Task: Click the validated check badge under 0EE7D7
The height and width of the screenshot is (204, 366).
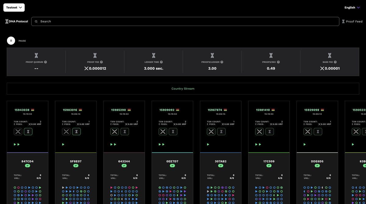Action: tap(172, 166)
